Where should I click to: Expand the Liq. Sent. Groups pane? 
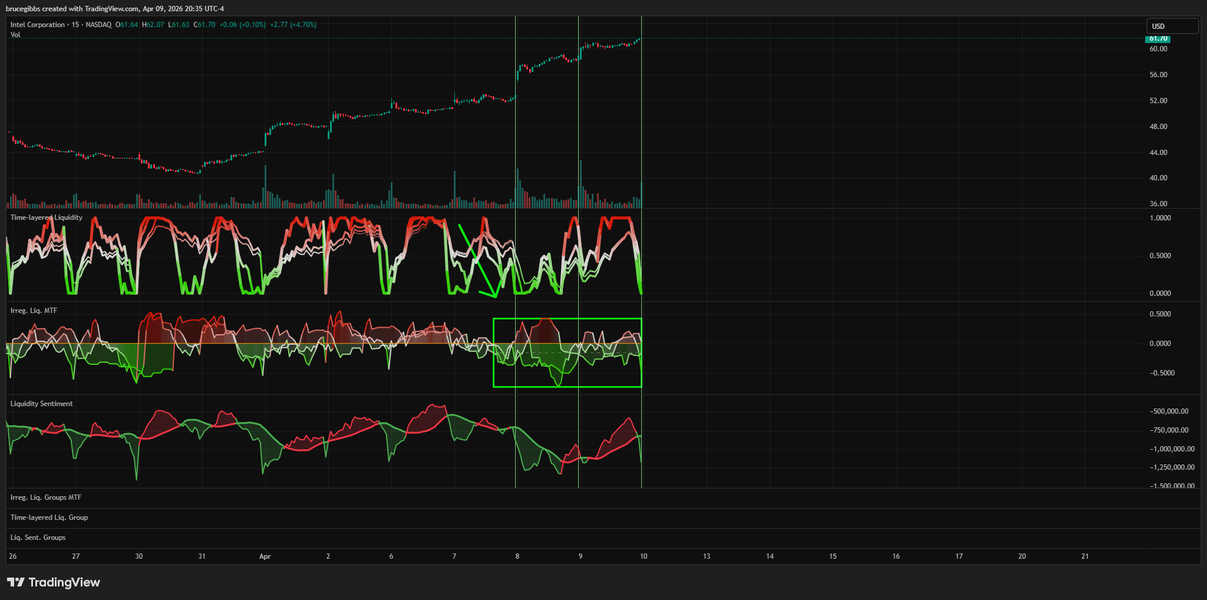pos(38,538)
